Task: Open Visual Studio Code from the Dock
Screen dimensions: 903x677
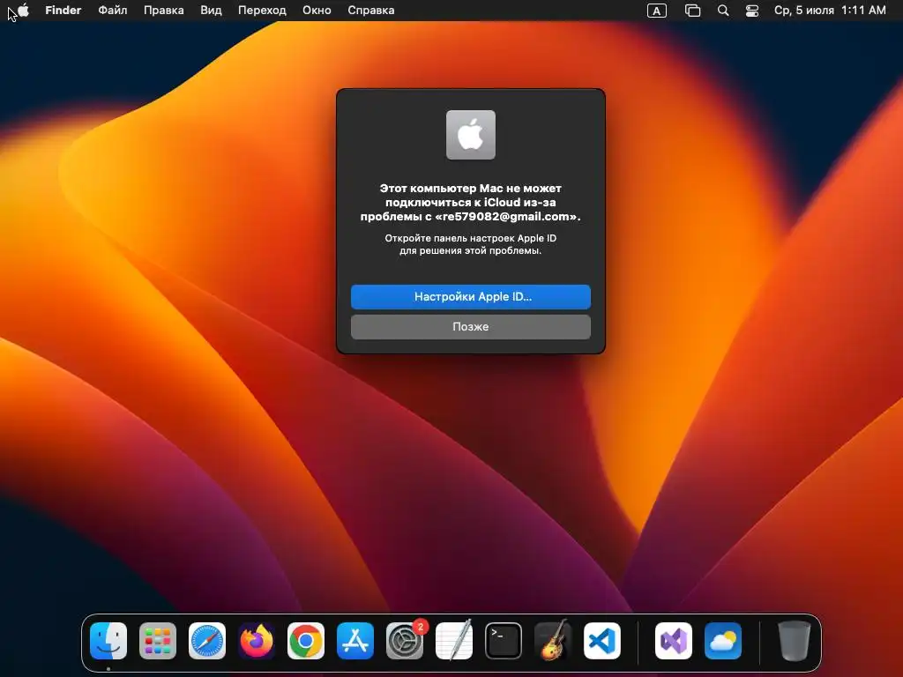Action: point(602,641)
